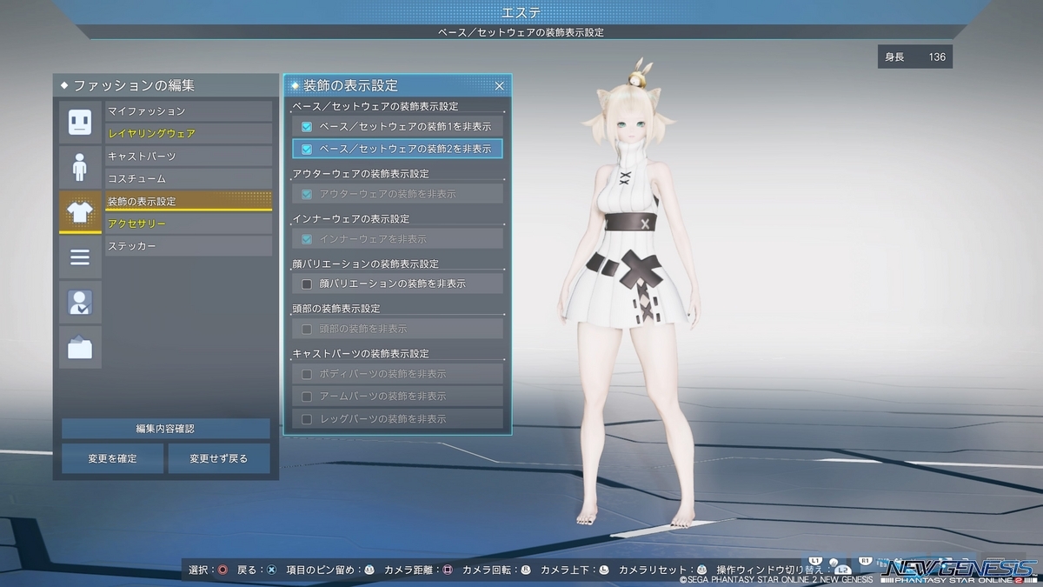Click the カメラ上下 stick hint icon
1043x587 pixels.
(604, 570)
